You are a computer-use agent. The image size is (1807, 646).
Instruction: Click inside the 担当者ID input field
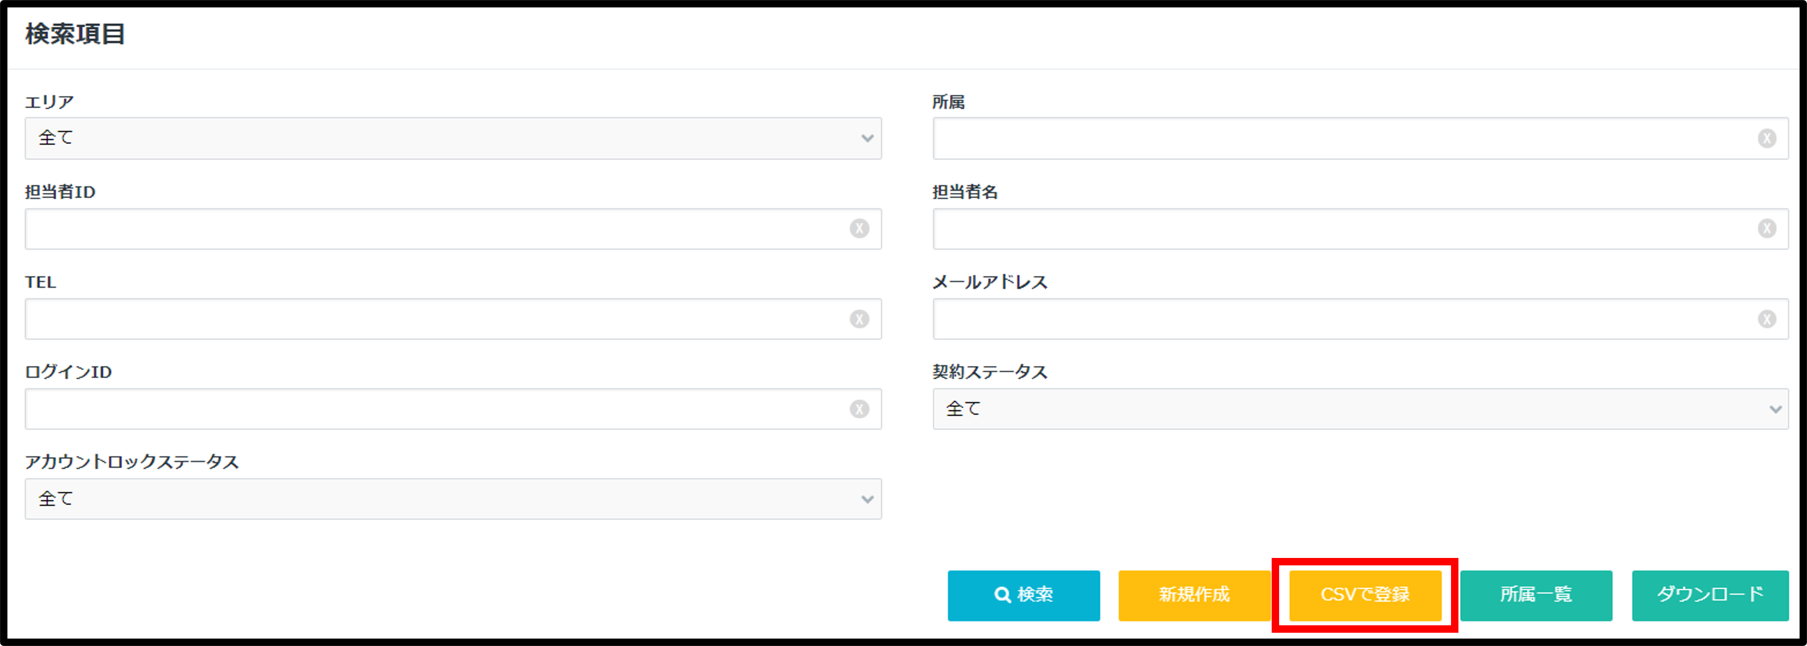(x=421, y=228)
